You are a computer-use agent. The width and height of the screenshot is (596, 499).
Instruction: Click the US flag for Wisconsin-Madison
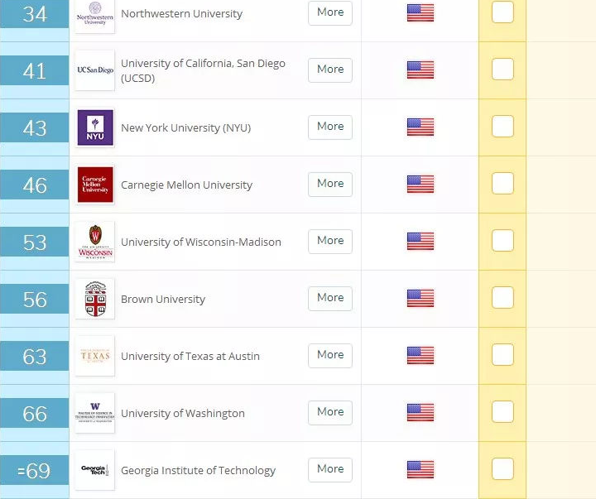tap(421, 242)
